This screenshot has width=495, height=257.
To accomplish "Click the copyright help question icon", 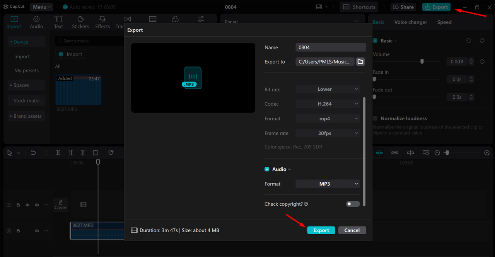I will (306, 204).
